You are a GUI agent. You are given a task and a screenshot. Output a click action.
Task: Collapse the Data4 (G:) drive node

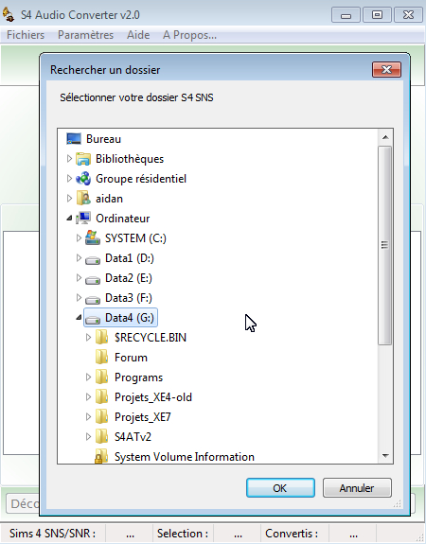pyautogui.click(x=79, y=318)
